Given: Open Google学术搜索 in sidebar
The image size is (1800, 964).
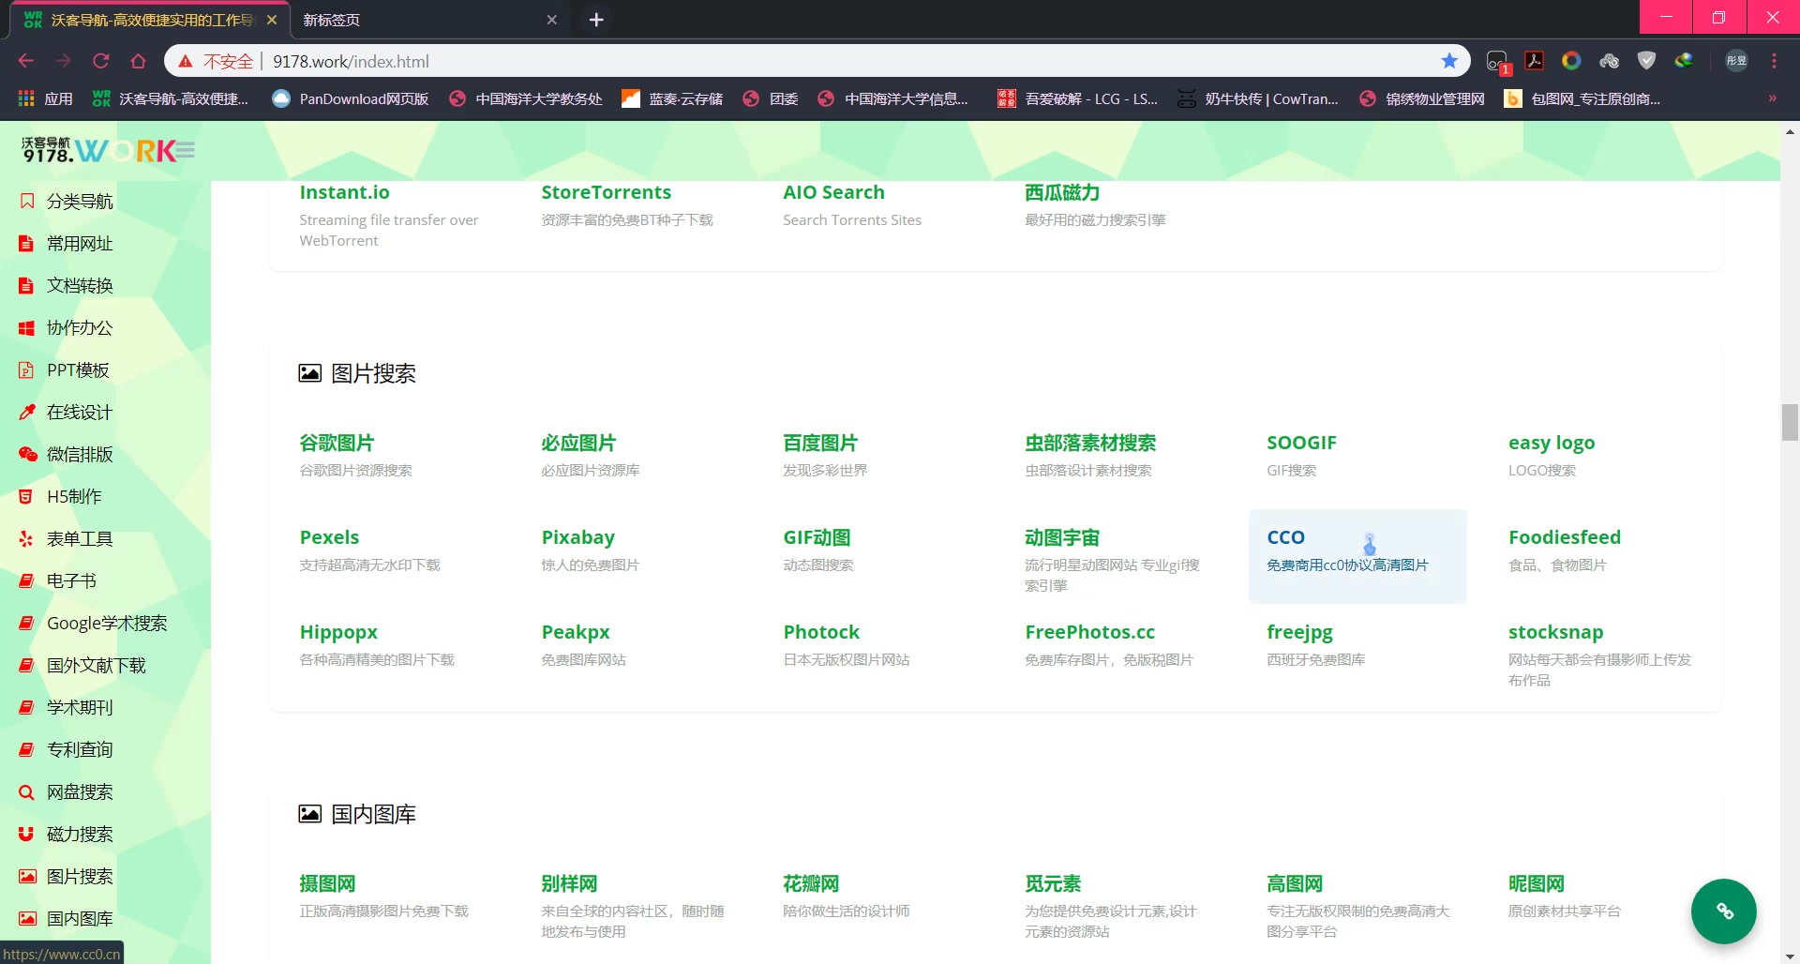Looking at the screenshot, I should 107,623.
